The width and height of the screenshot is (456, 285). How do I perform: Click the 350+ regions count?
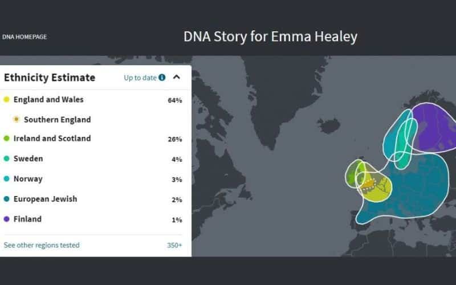pos(174,245)
